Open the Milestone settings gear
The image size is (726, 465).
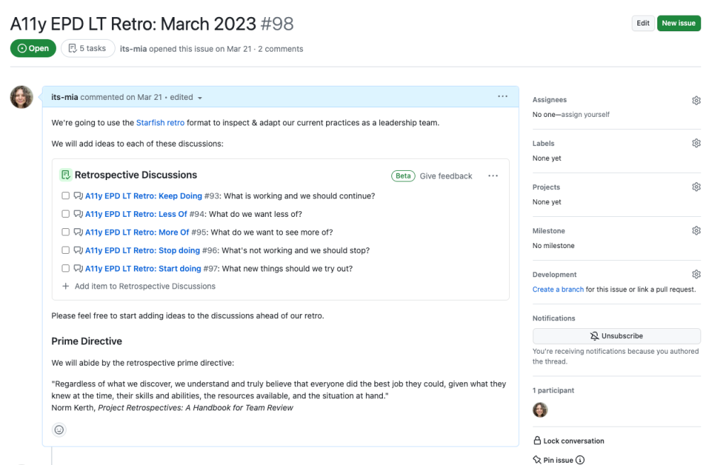point(696,230)
